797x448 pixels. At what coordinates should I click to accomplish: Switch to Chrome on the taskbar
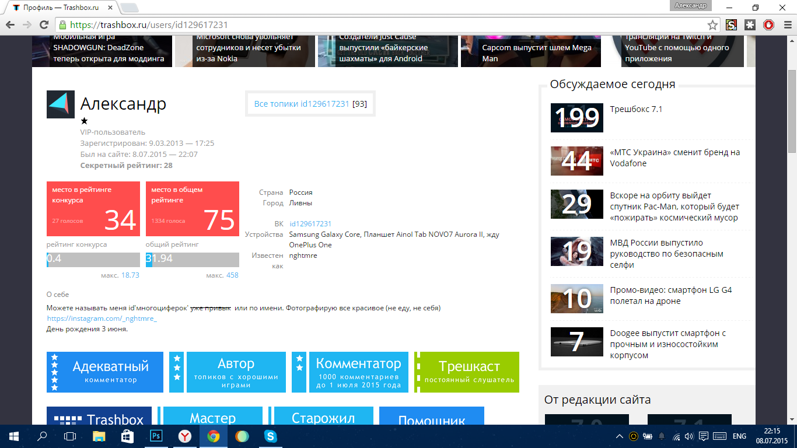(x=214, y=436)
